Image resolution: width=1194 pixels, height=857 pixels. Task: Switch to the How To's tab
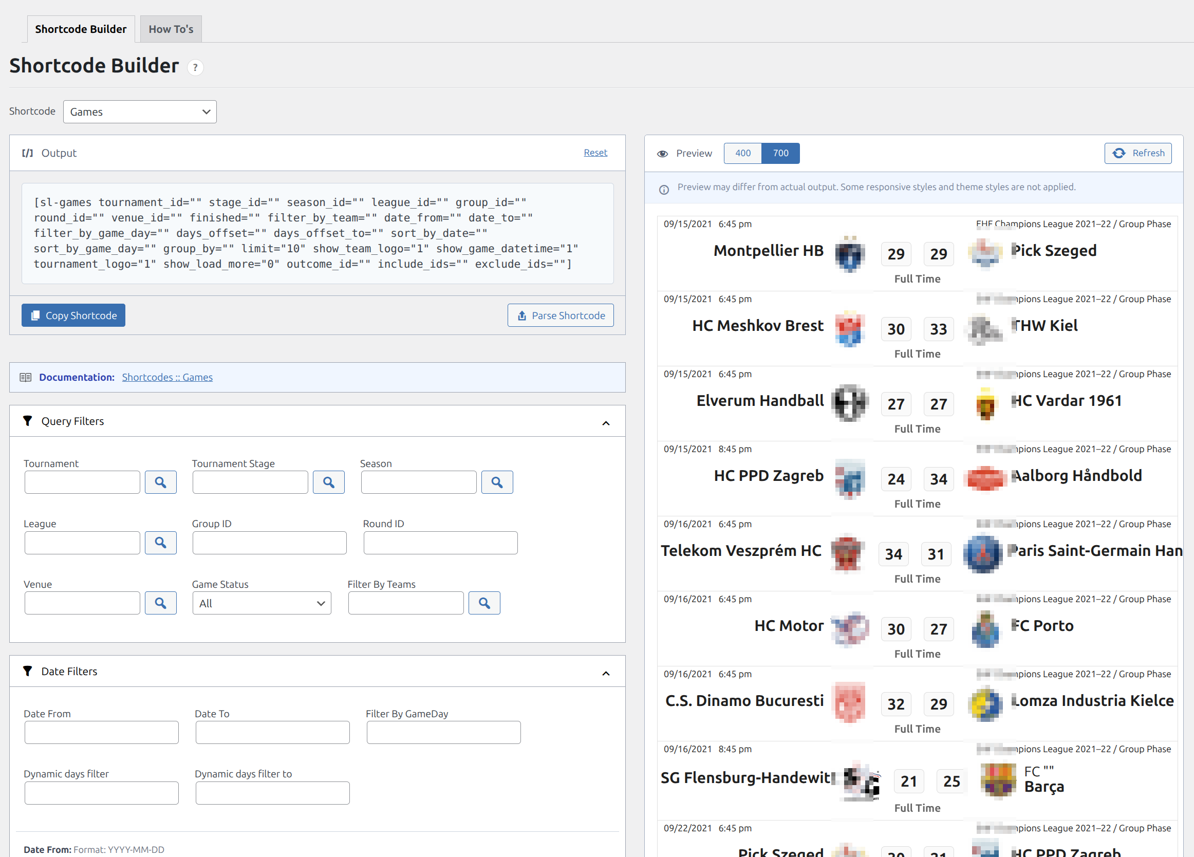(x=171, y=29)
